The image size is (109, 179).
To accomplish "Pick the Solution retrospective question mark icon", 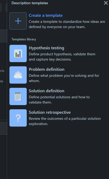I will [x=18, y=118].
